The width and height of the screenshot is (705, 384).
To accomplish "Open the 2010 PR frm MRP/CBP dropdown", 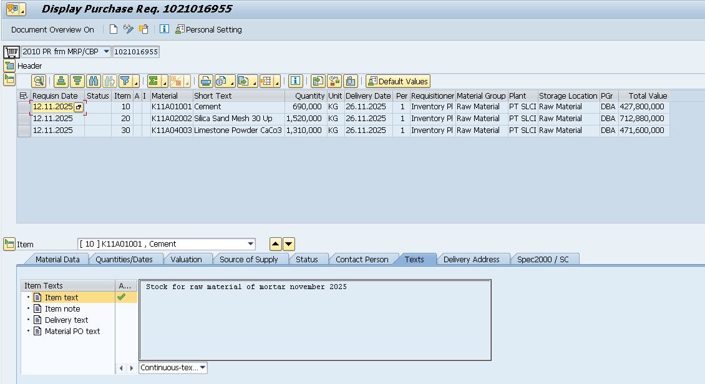I will point(106,52).
